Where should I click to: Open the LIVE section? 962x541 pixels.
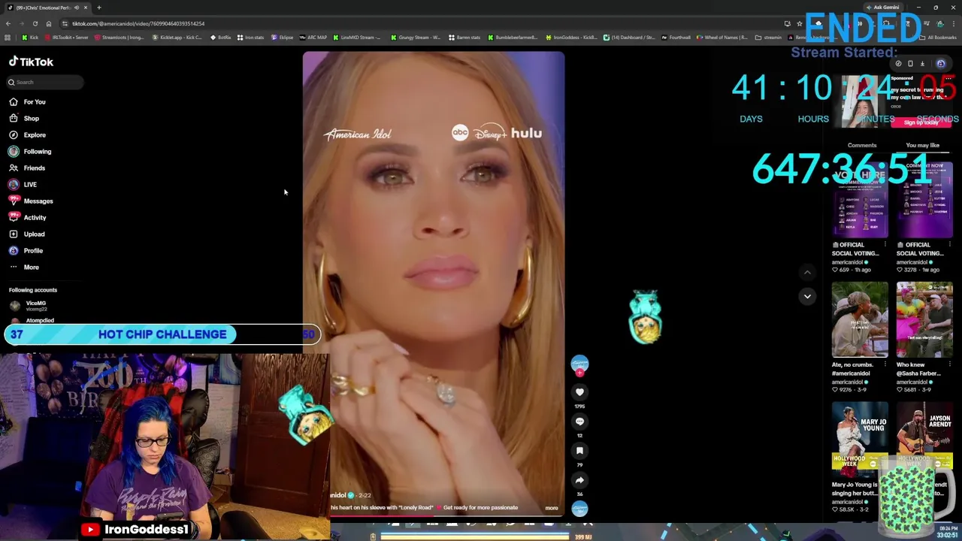(x=23, y=184)
